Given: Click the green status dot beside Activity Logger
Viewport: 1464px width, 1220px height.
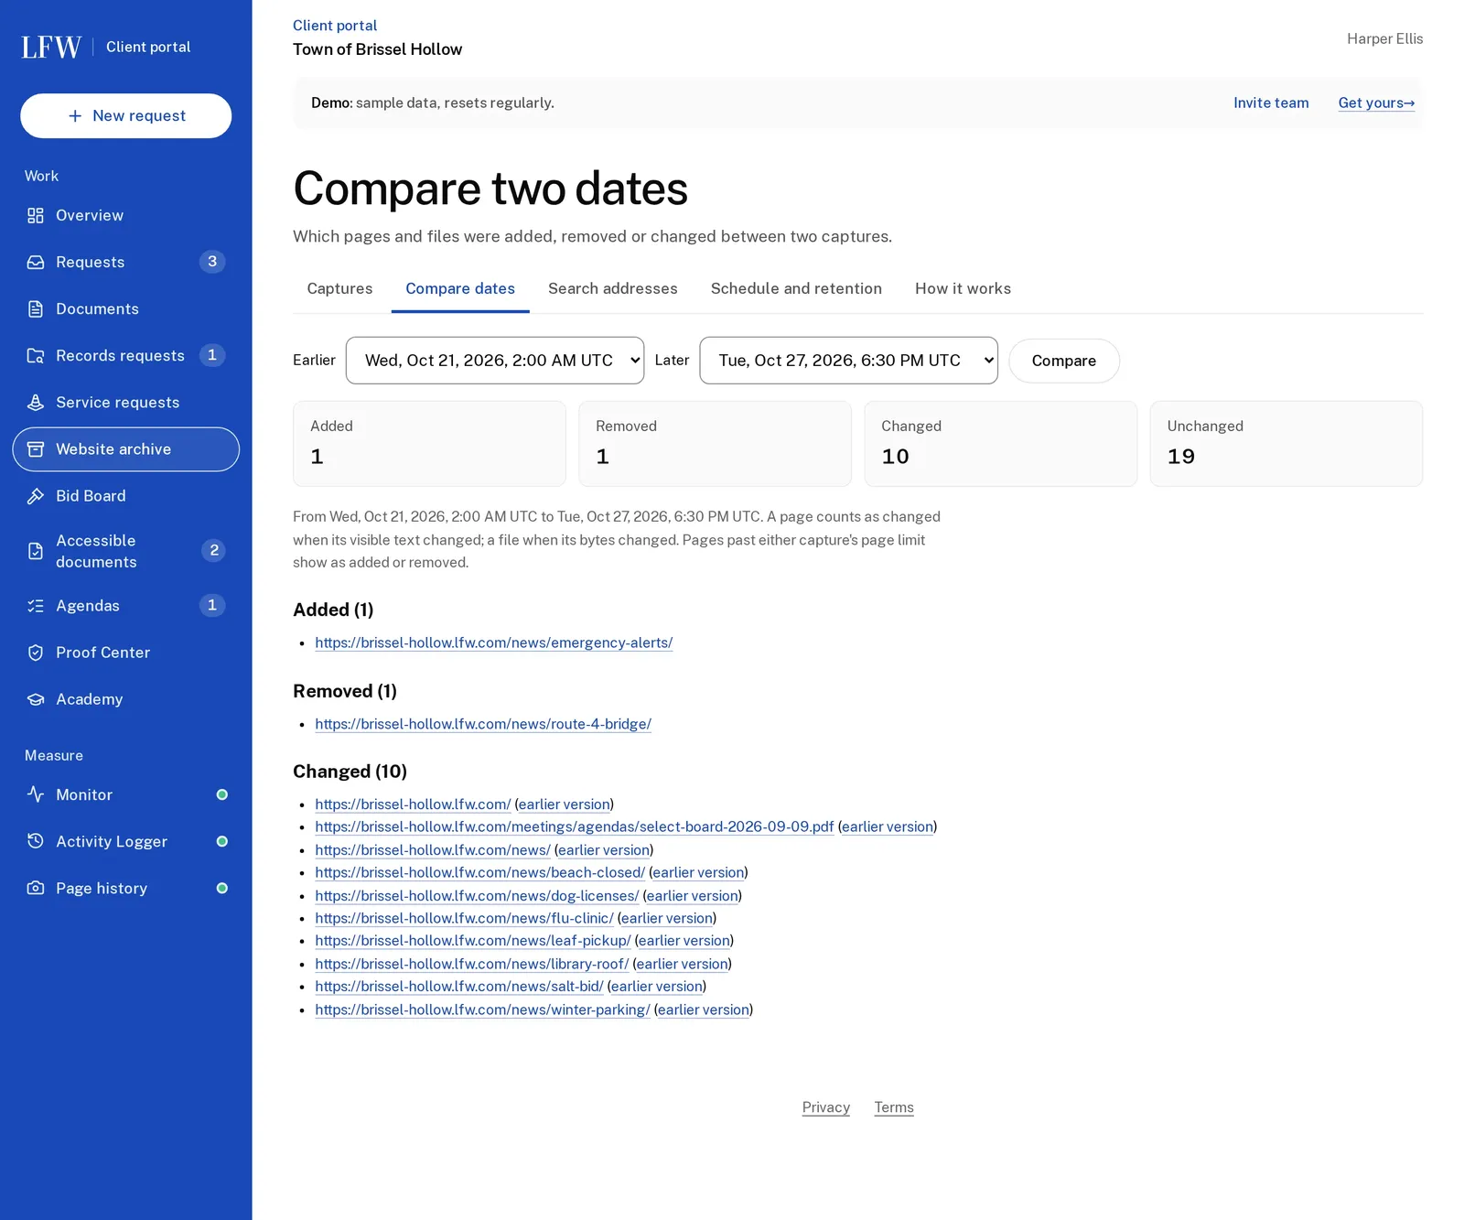Looking at the screenshot, I should [x=221, y=841].
